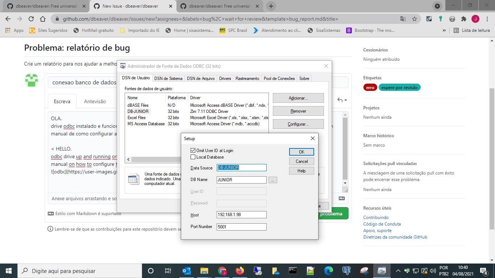Open the Rastreamento tab
The height and width of the screenshot is (278, 495).
click(x=247, y=78)
